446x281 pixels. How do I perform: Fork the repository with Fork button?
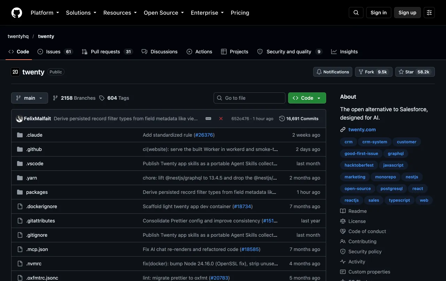(x=374, y=72)
